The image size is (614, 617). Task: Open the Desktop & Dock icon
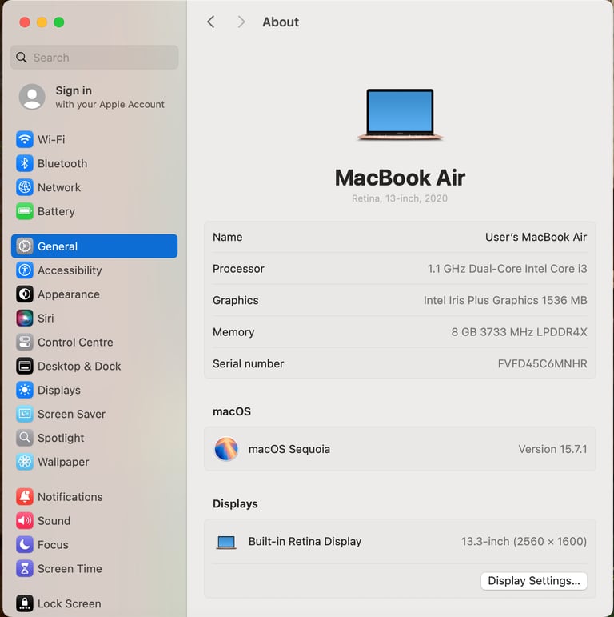coord(24,366)
